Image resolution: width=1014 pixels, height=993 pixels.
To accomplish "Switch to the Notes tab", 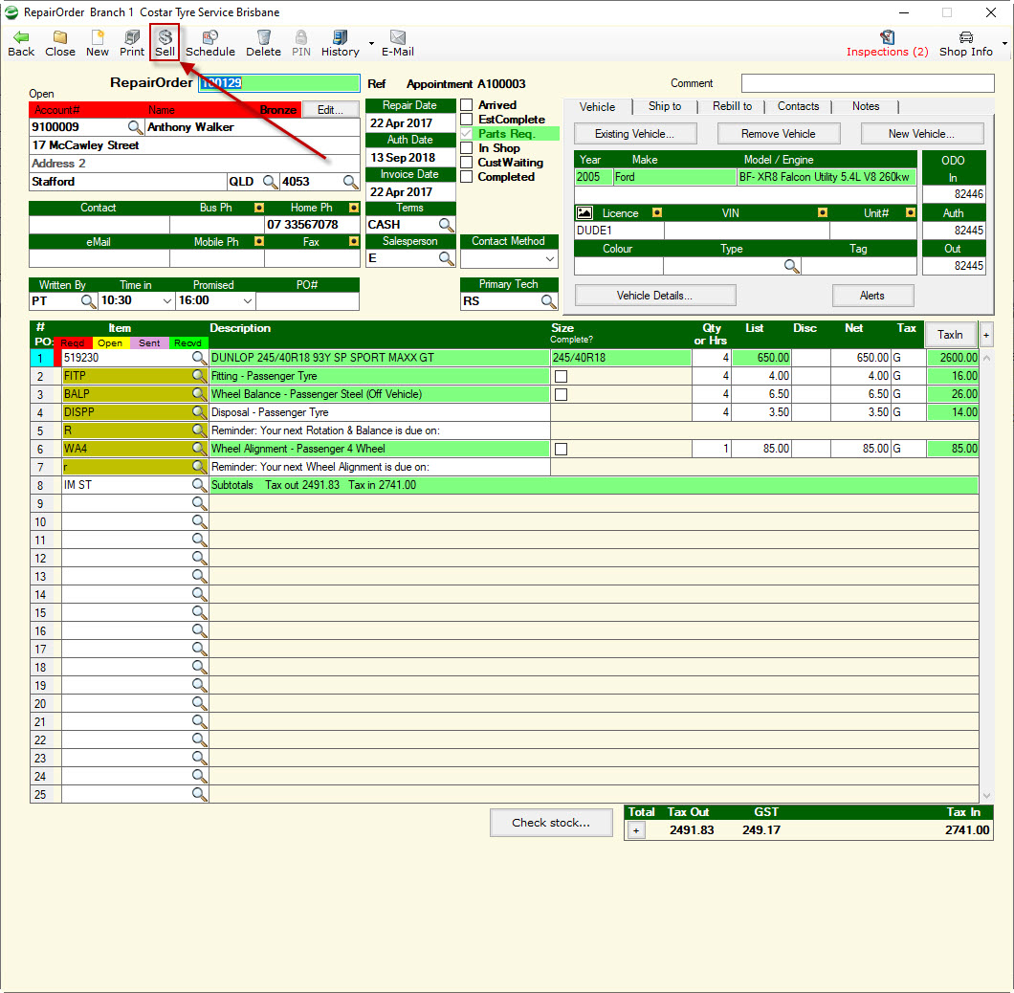I will pyautogui.click(x=866, y=107).
